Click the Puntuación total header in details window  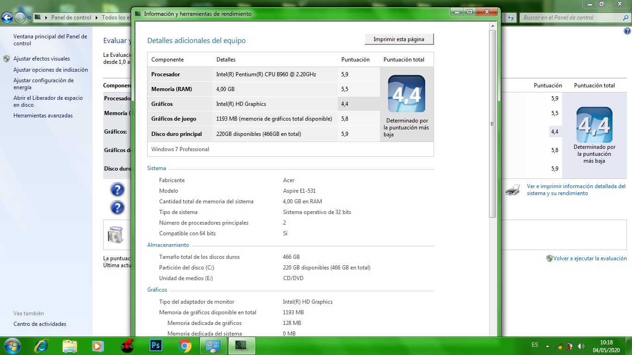click(x=404, y=60)
